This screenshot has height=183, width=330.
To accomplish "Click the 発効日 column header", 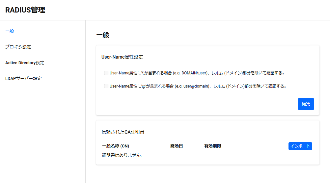I will [x=177, y=146].
